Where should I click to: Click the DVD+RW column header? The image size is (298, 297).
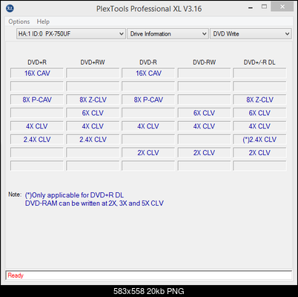93,62
